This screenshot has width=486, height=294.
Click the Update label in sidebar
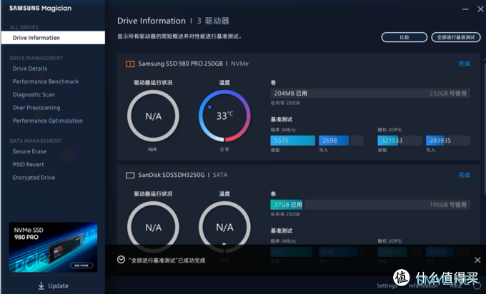coord(59,286)
